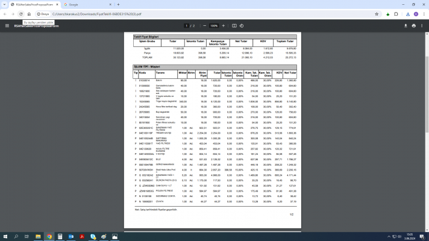Click the zoom percentage 100% field
Viewport: 429px width, 241px height.
pos(214,26)
